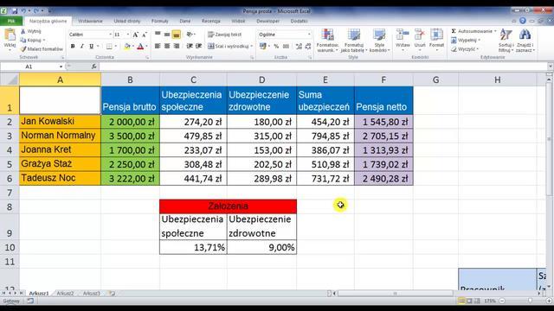
Task: Apply the 000 thousands separator style
Action: 286,46
